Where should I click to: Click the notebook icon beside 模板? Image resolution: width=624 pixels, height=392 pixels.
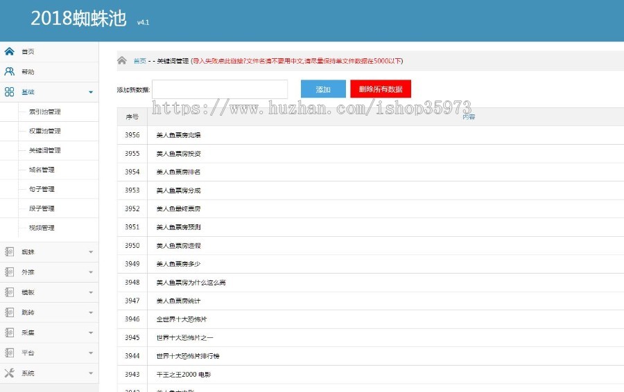coord(10,292)
